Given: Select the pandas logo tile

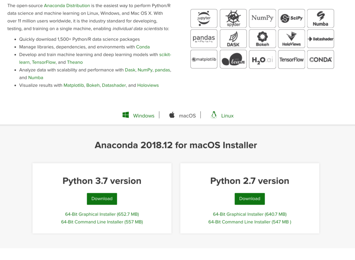Looking at the screenshot, I should pos(204,38).
